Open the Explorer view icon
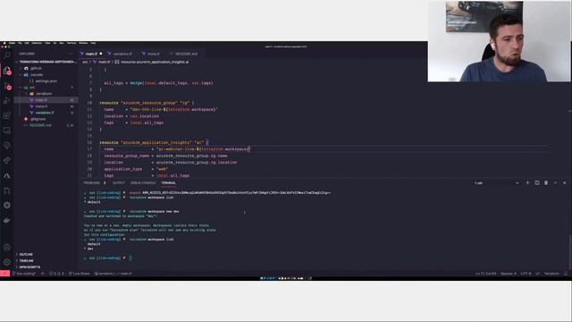572x322 pixels. point(7,71)
